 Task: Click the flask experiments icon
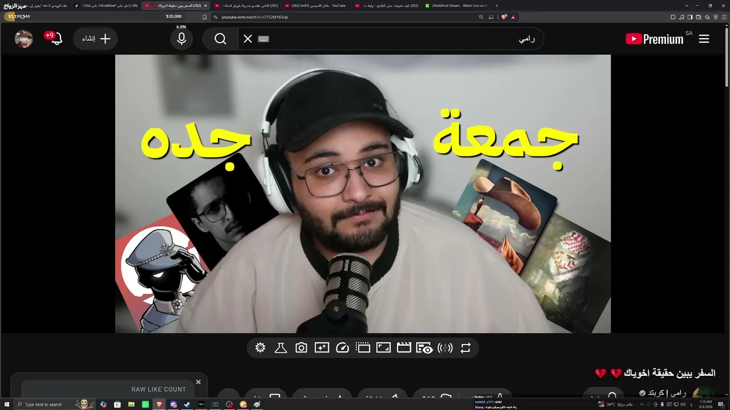281,348
